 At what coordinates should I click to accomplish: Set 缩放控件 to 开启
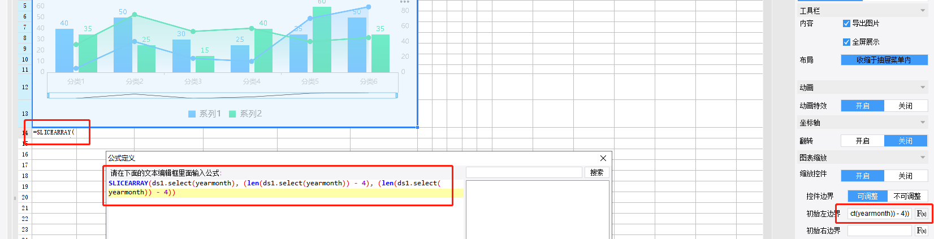[862, 176]
